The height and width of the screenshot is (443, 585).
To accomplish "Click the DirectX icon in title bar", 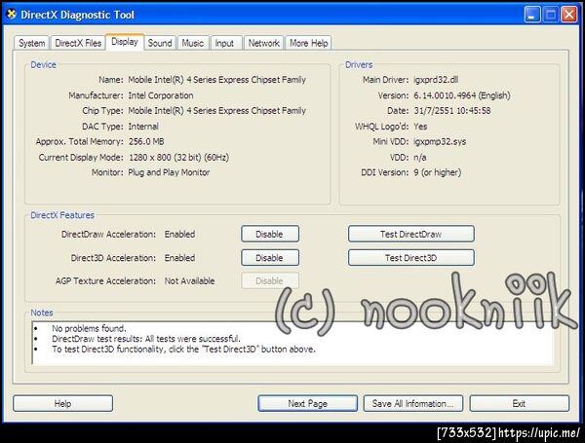I will click(x=12, y=14).
